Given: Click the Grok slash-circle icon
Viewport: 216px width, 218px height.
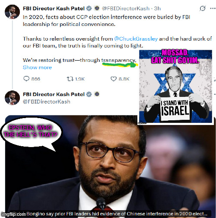Looking at the screenshot, I should [202, 8].
